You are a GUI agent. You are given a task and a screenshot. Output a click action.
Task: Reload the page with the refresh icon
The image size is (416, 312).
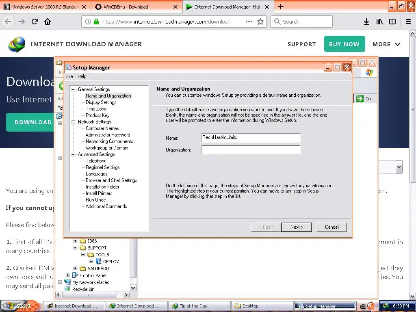(35, 22)
